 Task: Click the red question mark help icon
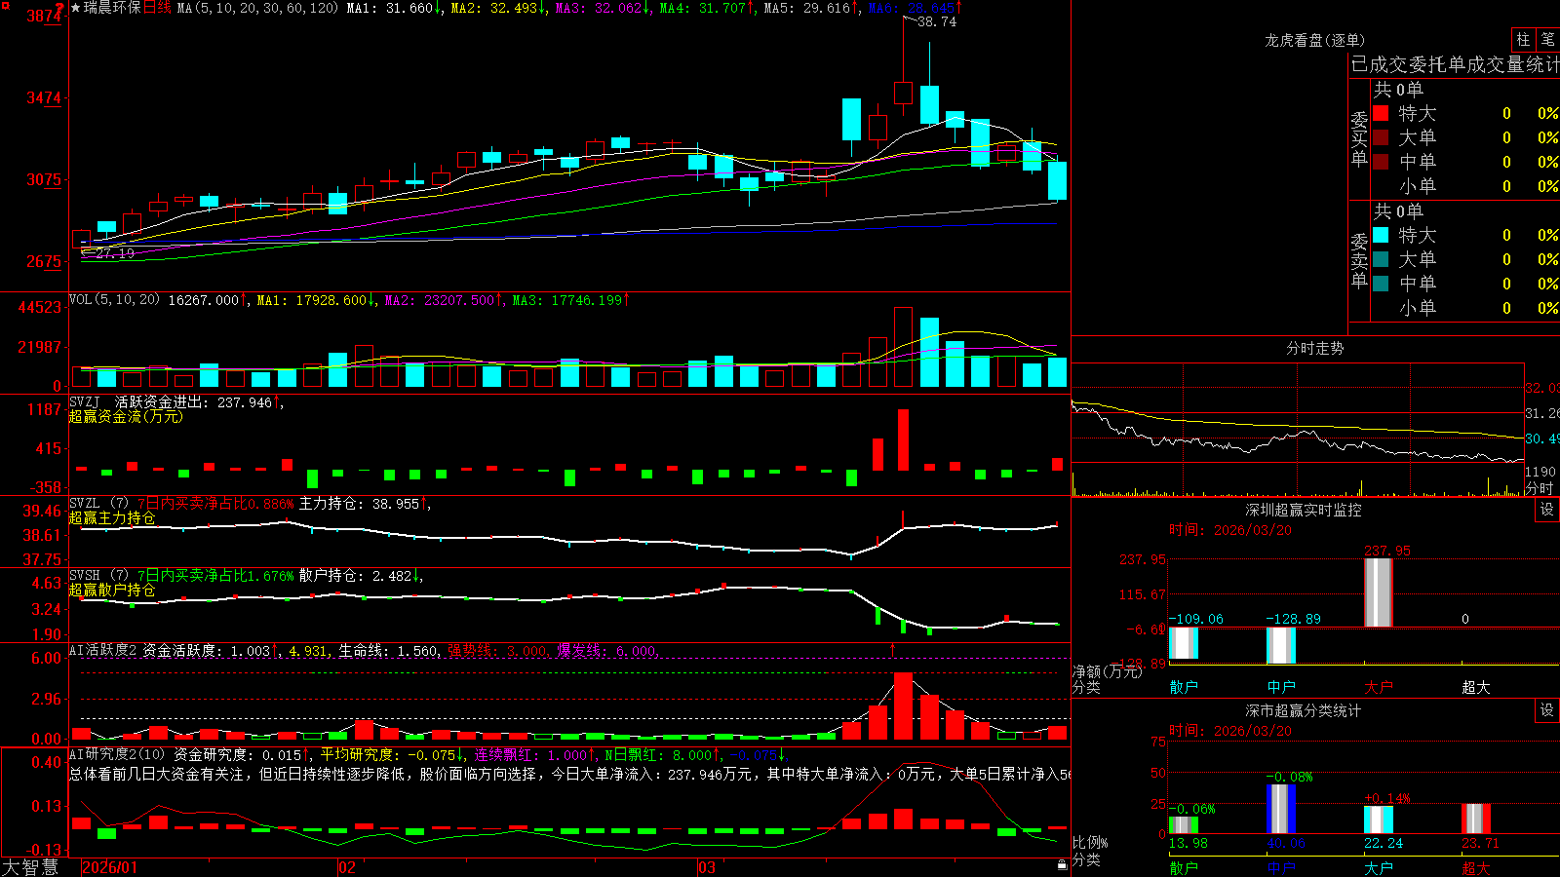(59, 7)
